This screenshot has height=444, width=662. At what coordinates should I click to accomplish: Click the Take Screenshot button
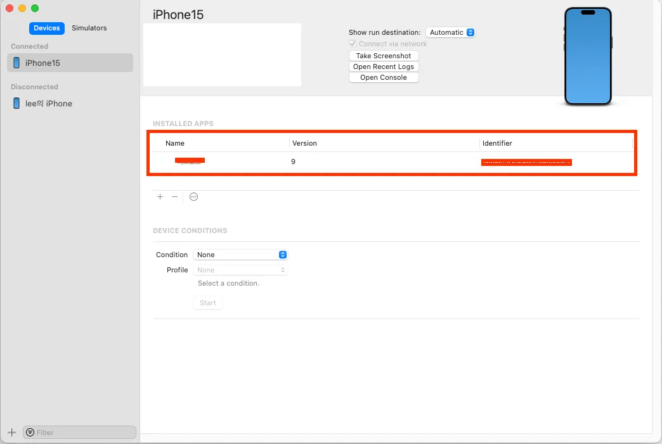click(384, 56)
